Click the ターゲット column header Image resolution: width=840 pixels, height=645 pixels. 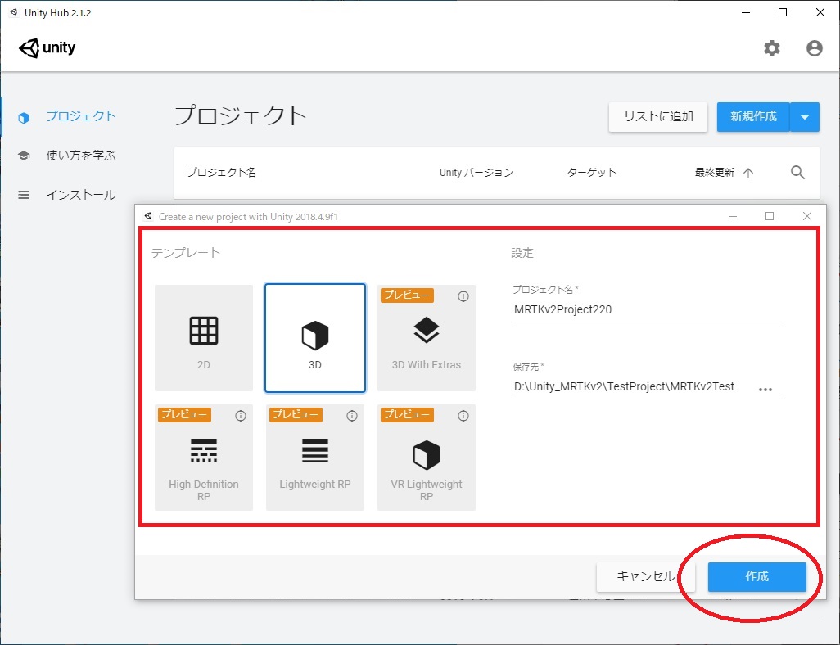591,173
